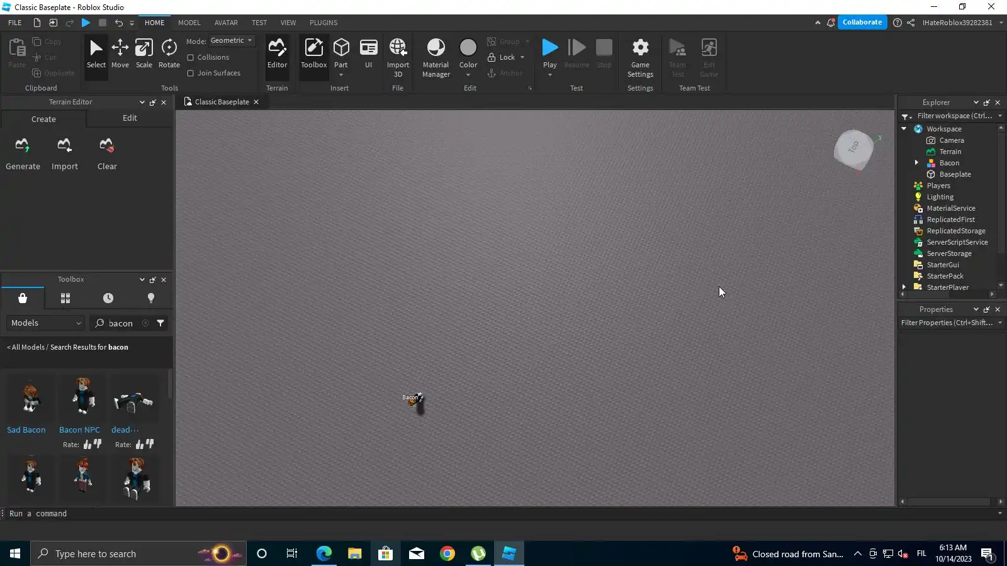Open the help question mark icon
The width and height of the screenshot is (1007, 566).
point(897,23)
